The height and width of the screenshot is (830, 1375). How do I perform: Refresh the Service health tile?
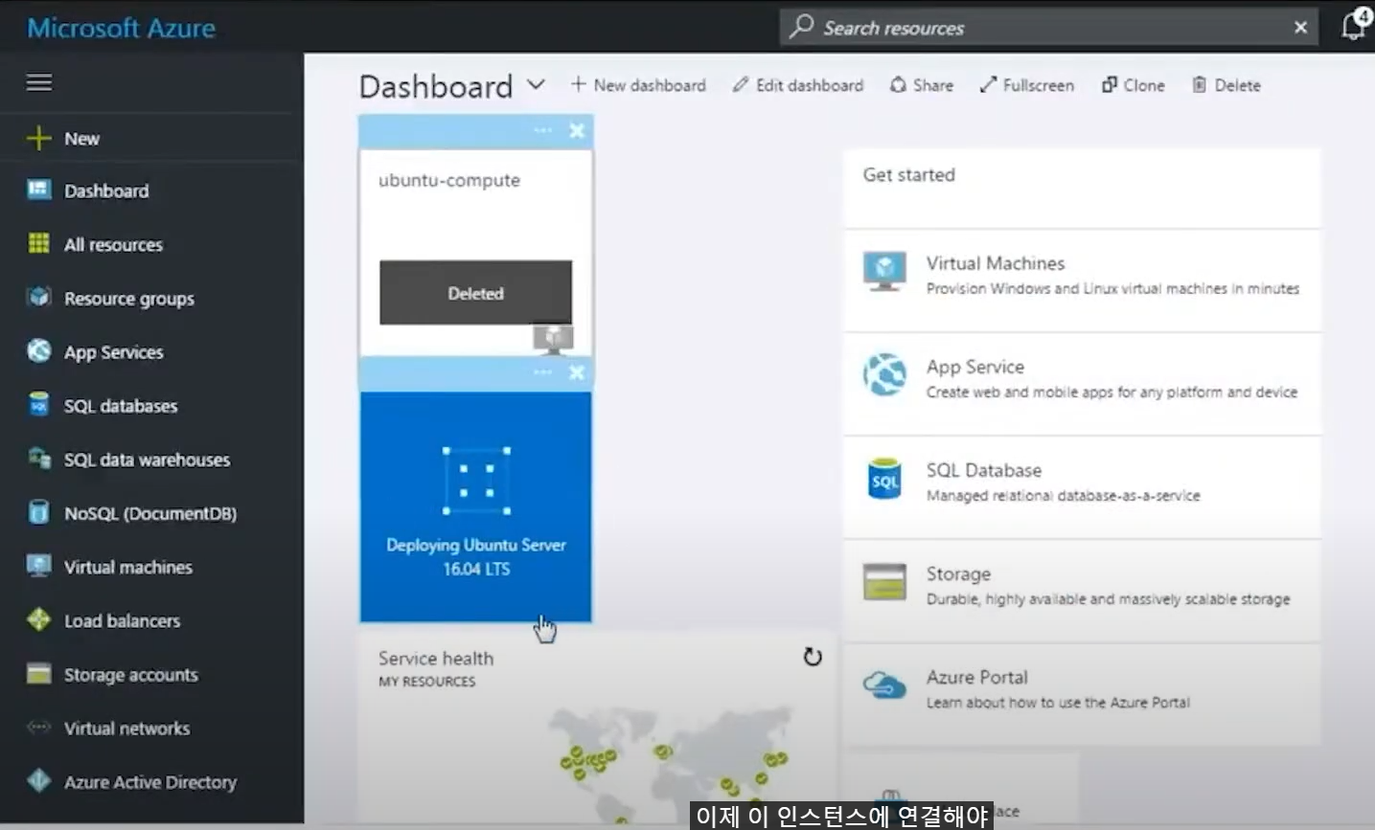click(x=813, y=657)
